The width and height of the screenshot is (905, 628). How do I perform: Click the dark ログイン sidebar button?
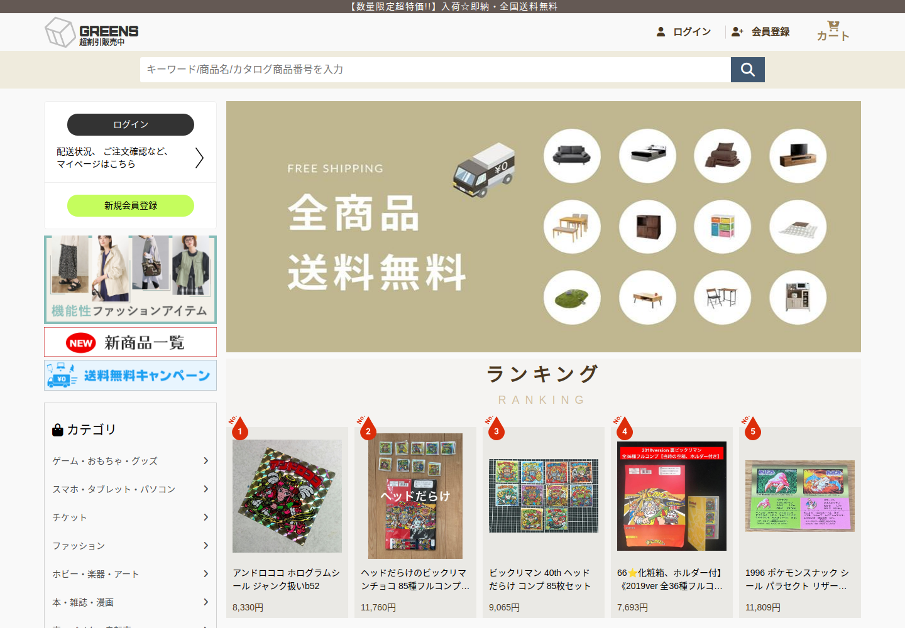[x=131, y=124]
